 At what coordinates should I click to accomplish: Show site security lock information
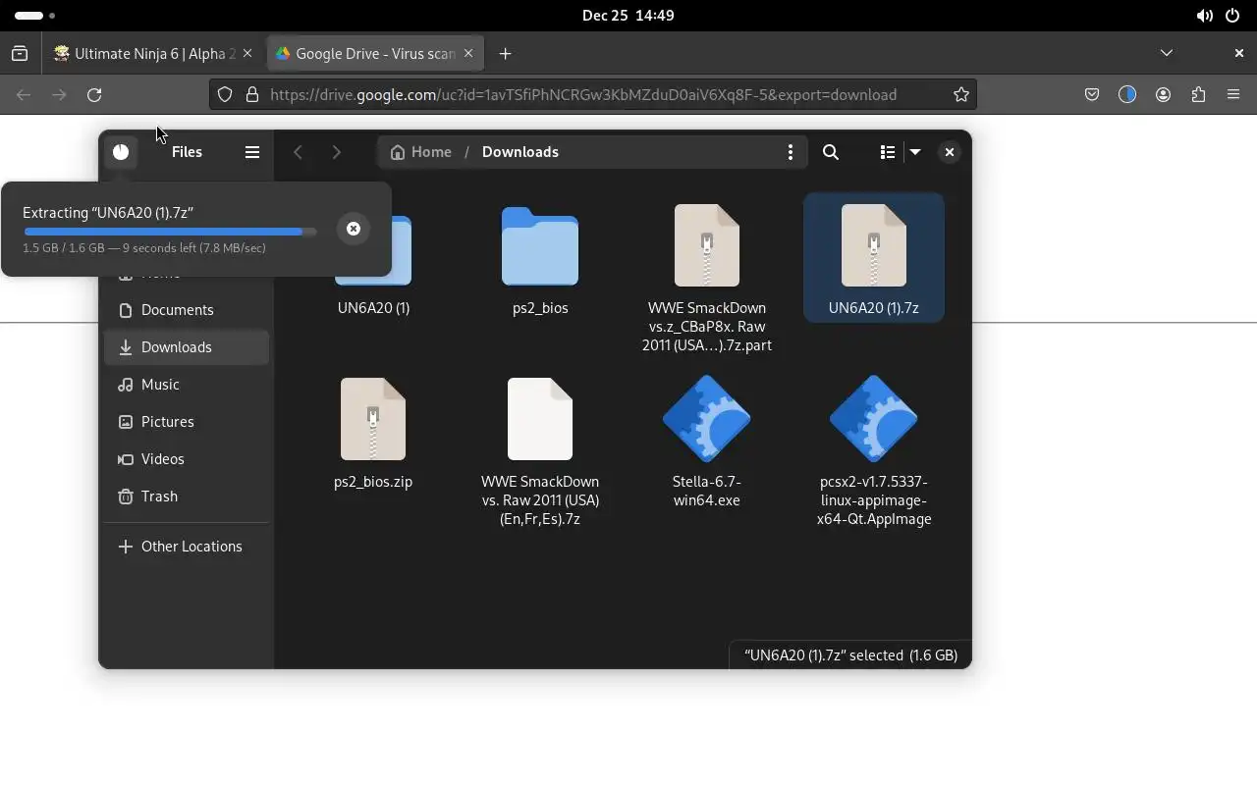pos(252,95)
